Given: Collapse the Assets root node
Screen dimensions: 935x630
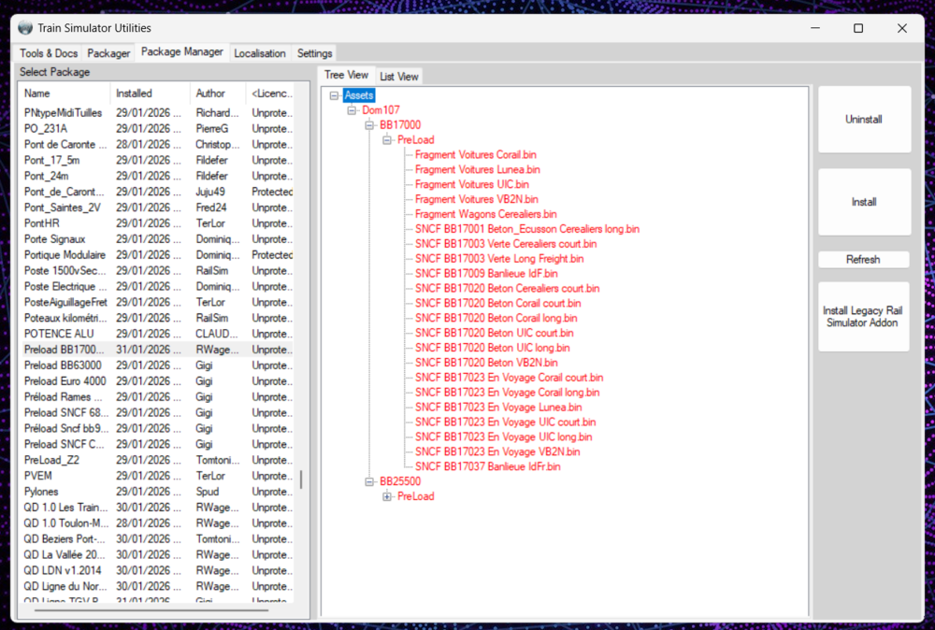Looking at the screenshot, I should [334, 95].
